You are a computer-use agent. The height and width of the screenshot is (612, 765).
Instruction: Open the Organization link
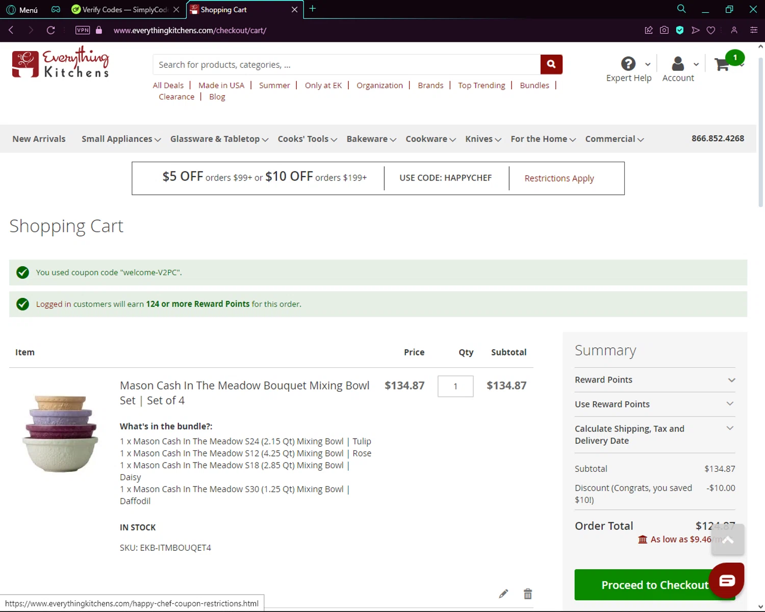379,85
